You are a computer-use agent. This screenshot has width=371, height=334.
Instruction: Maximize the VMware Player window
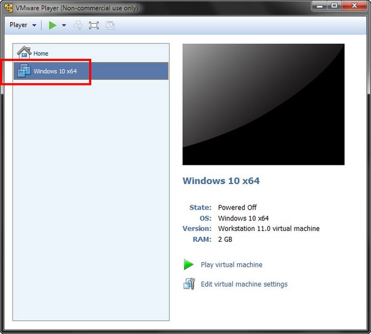pos(334,6)
